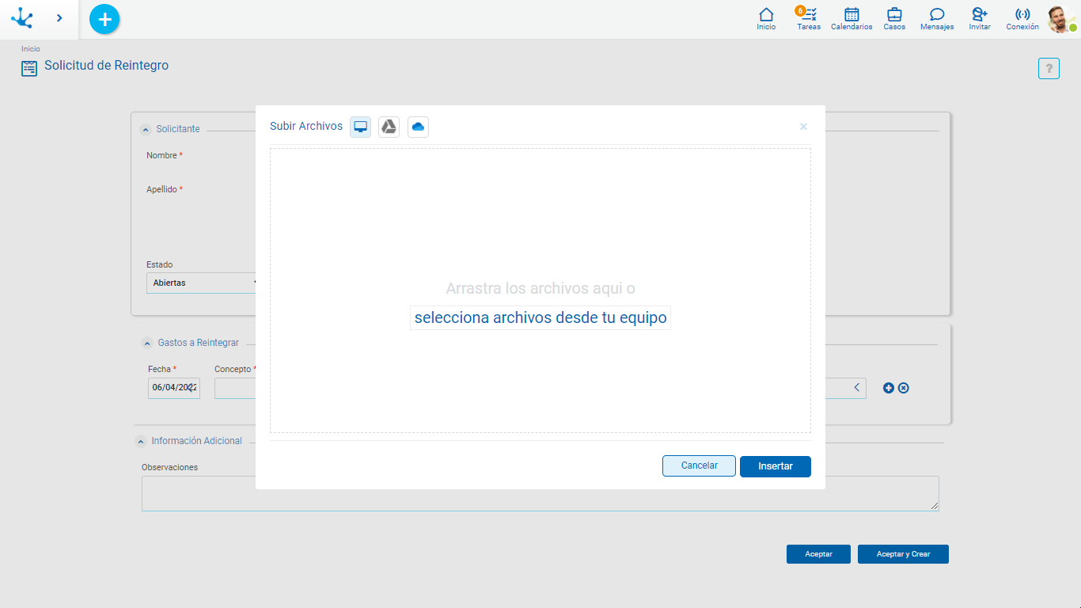Viewport: 1081px width, 608px height.
Task: Click the blue plus create button
Action: click(104, 19)
